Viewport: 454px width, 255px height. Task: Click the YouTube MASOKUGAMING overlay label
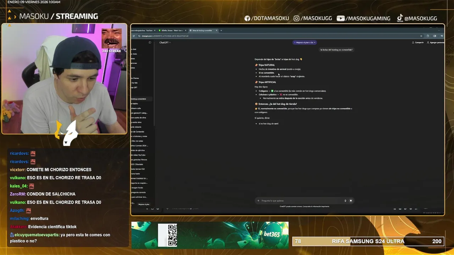(364, 18)
